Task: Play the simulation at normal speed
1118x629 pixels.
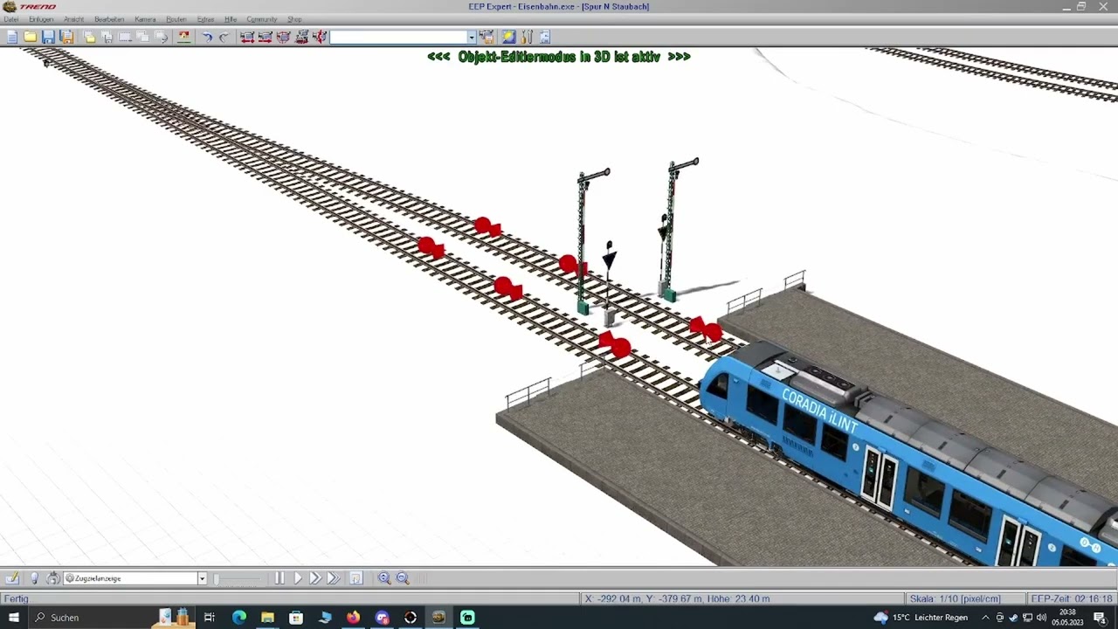Action: [298, 578]
